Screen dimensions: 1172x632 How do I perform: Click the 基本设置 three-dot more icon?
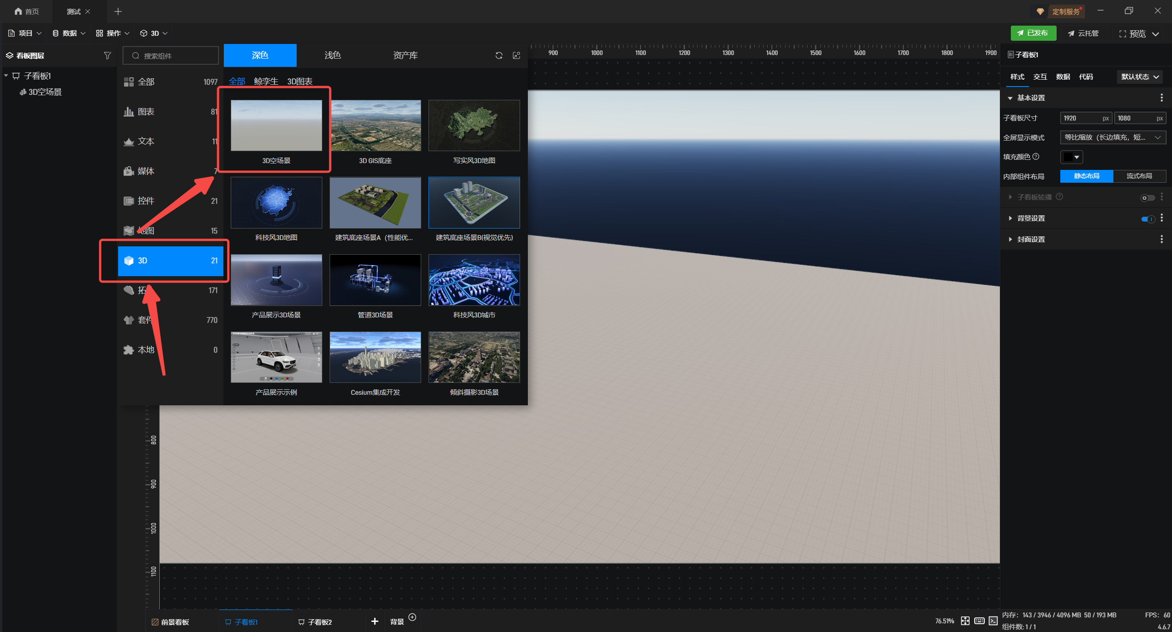(1161, 98)
